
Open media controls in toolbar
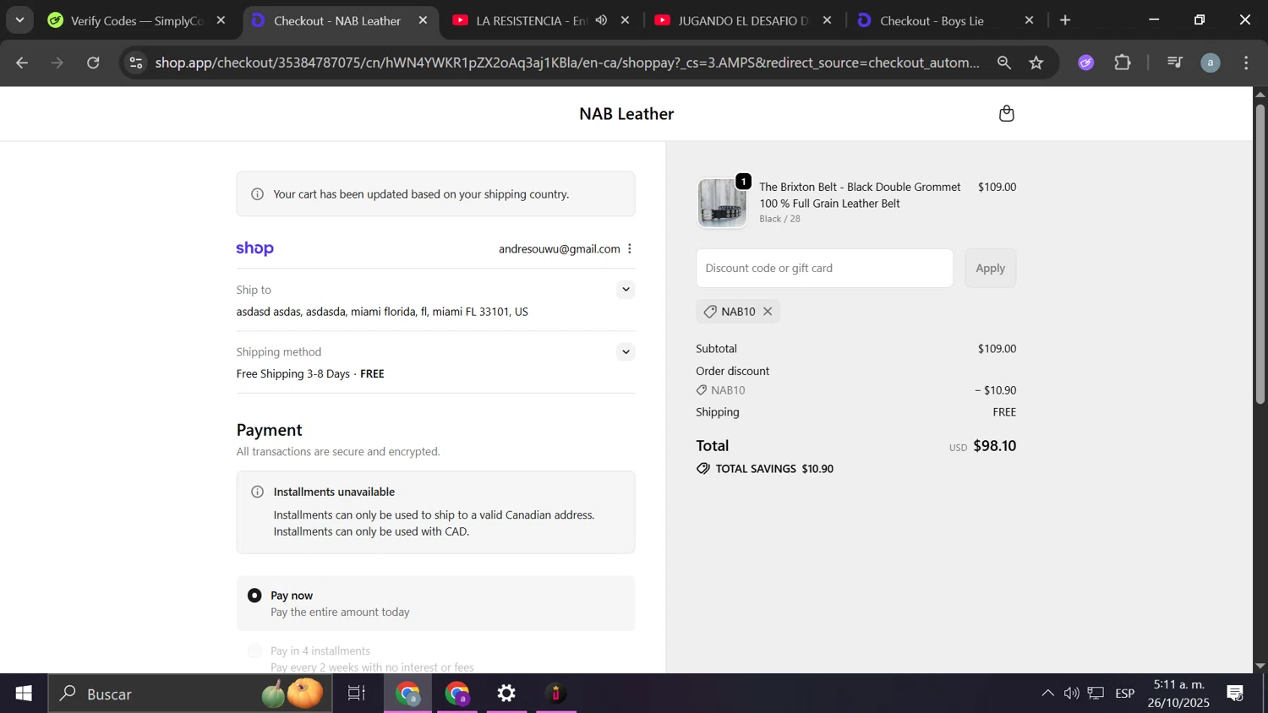[x=1175, y=63]
